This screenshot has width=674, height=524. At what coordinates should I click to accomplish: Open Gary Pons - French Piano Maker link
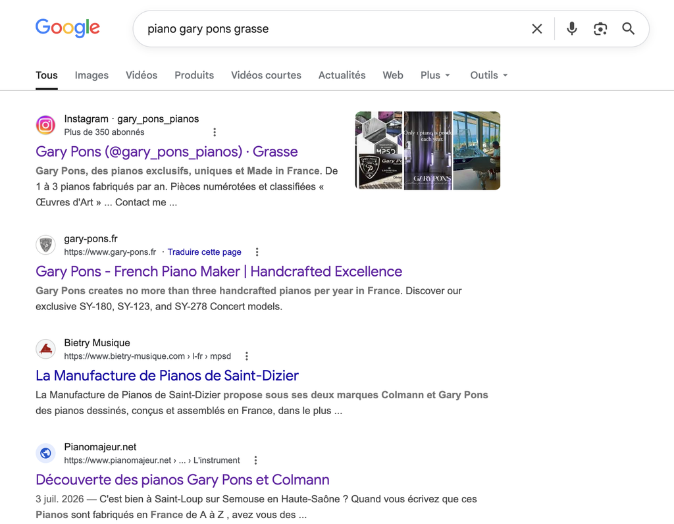(219, 272)
